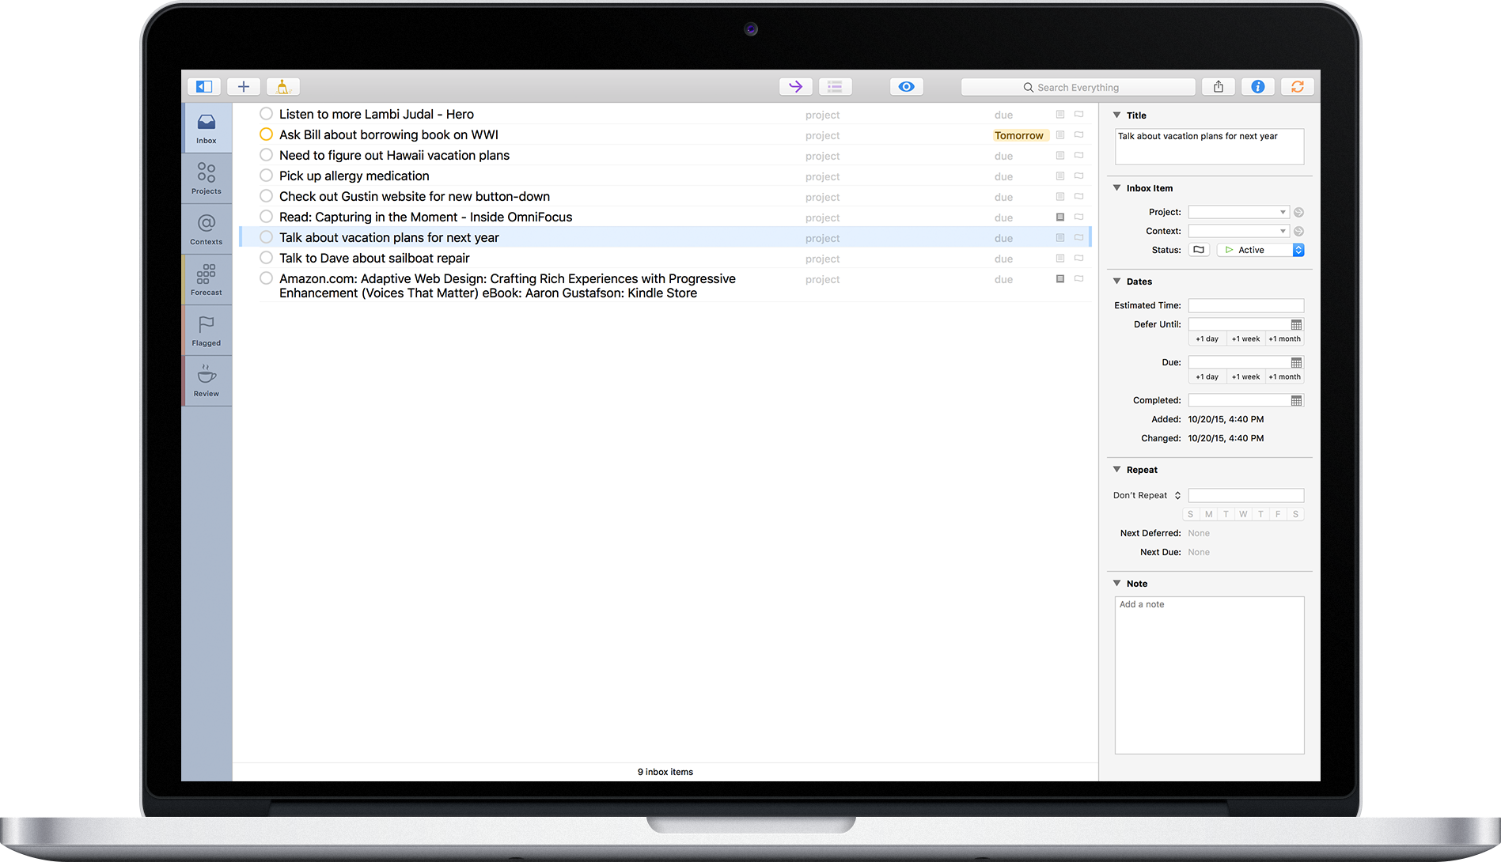Click the go-to arrow beside Context field
The image size is (1501, 862).
(x=1298, y=231)
